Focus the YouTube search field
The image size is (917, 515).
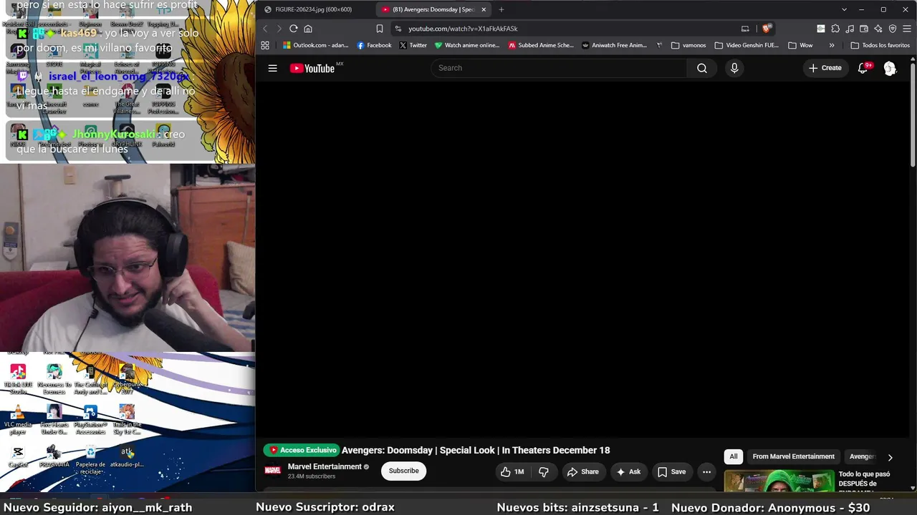(x=559, y=68)
